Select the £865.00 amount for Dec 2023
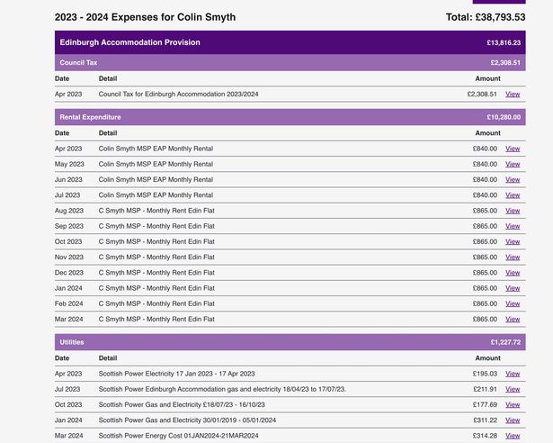Image resolution: width=553 pixels, height=443 pixels. 485,273
